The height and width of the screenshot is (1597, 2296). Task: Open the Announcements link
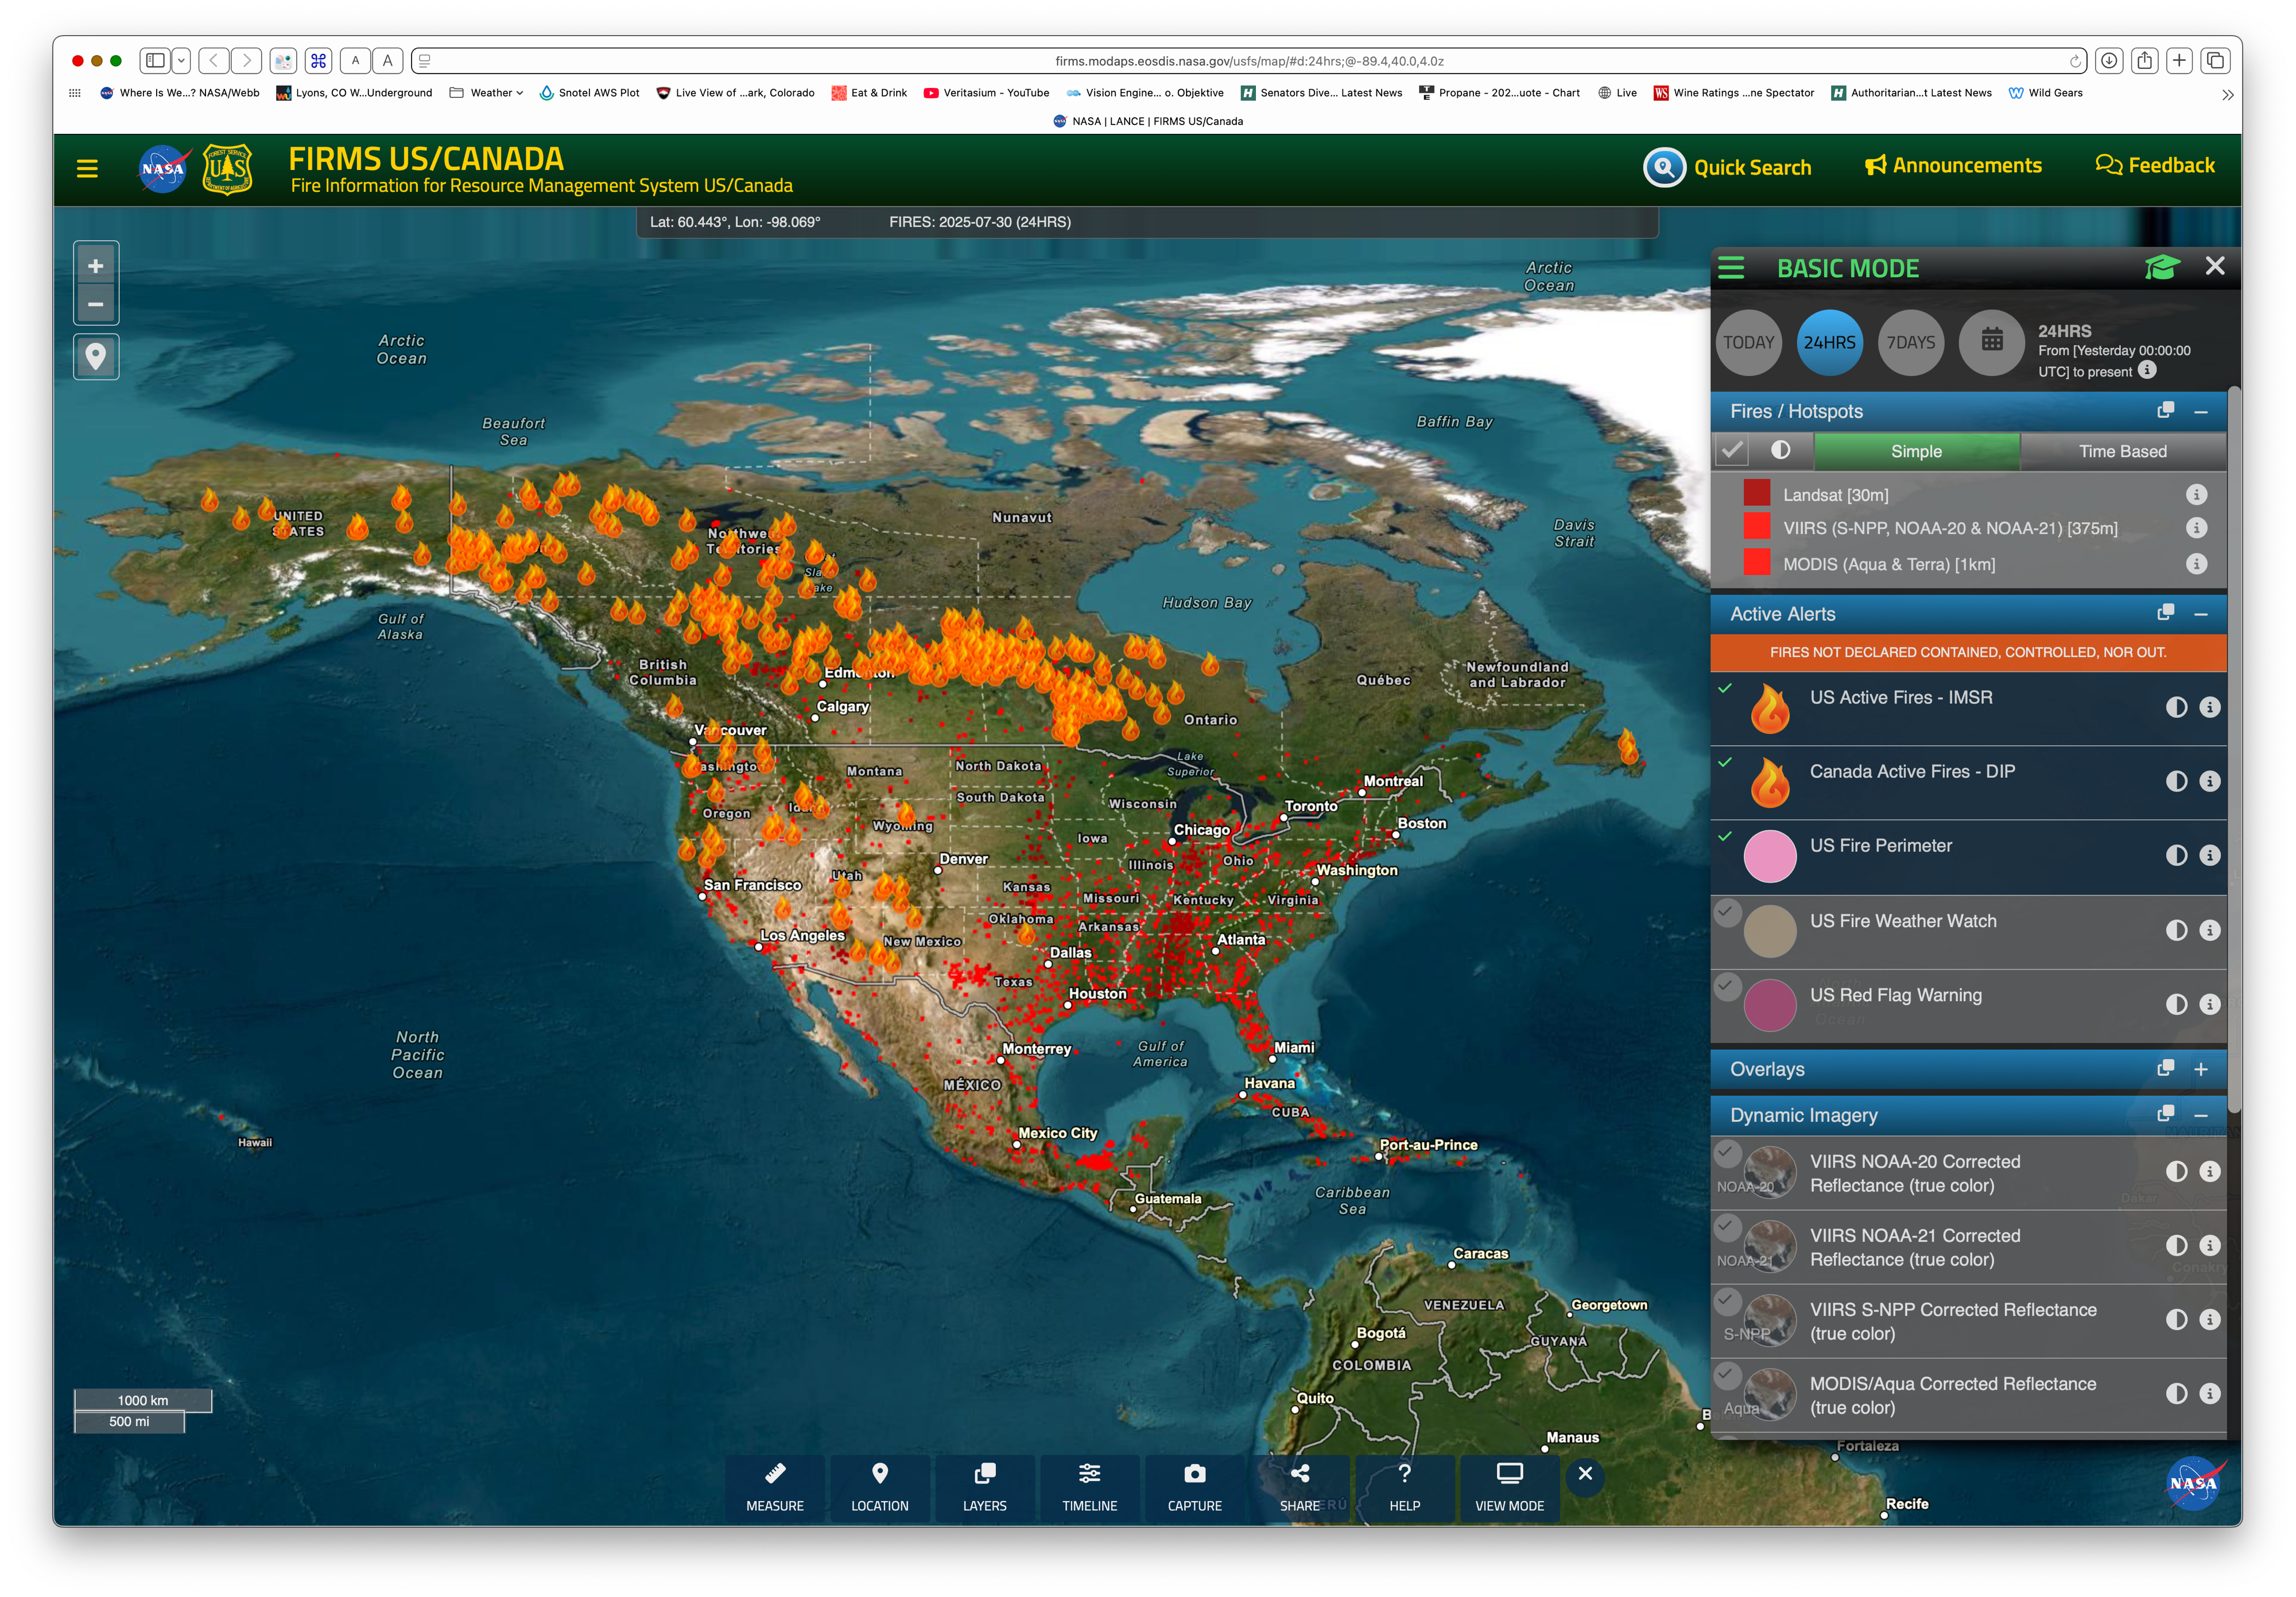pos(1953,166)
